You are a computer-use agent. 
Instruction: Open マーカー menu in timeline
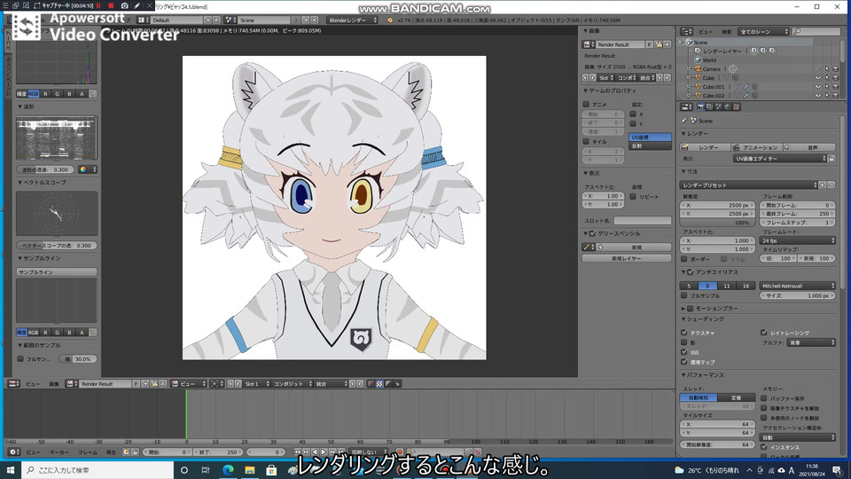coord(59,452)
